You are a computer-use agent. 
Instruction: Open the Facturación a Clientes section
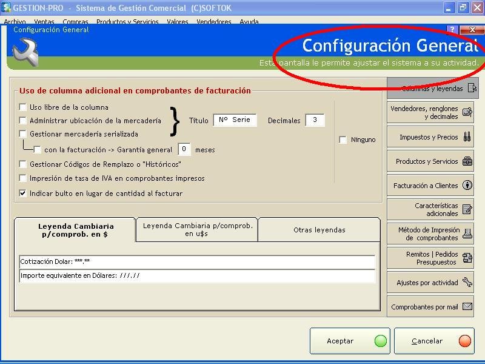(432, 186)
